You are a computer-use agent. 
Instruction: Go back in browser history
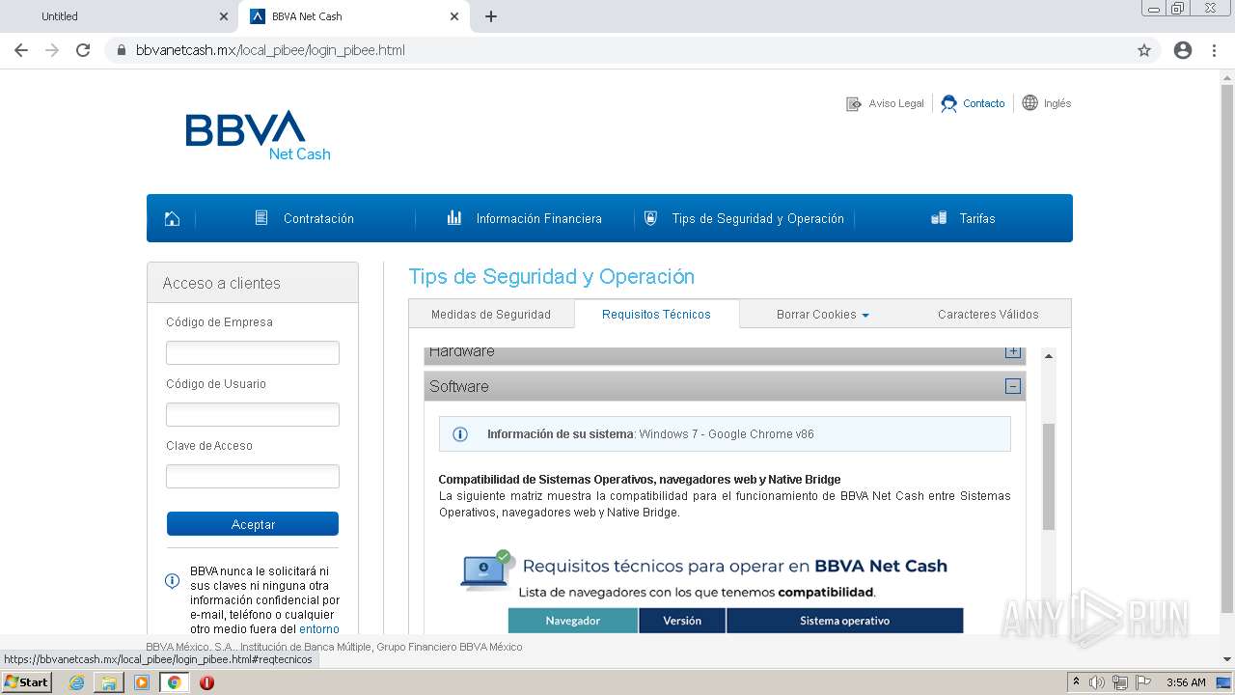click(21, 50)
